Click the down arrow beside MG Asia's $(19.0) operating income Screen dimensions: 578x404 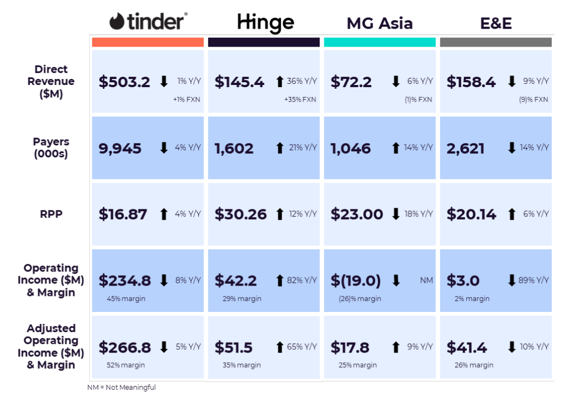tap(396, 281)
